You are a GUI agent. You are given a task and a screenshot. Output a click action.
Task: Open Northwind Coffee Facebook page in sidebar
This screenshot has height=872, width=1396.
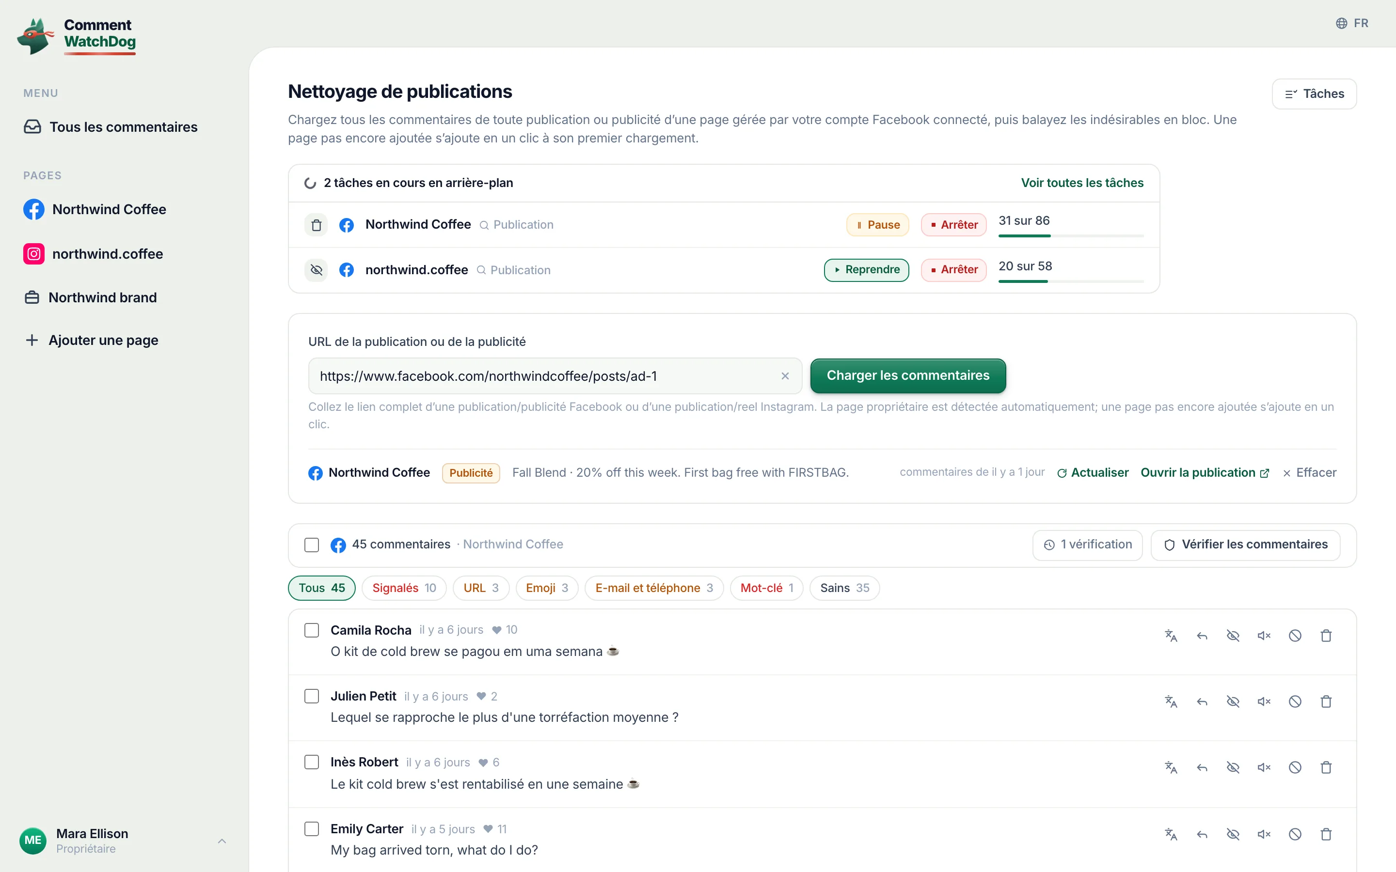pos(95,209)
